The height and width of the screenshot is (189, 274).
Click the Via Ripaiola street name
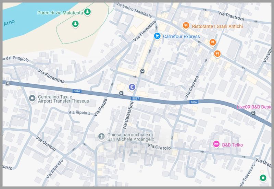(x=79, y=113)
